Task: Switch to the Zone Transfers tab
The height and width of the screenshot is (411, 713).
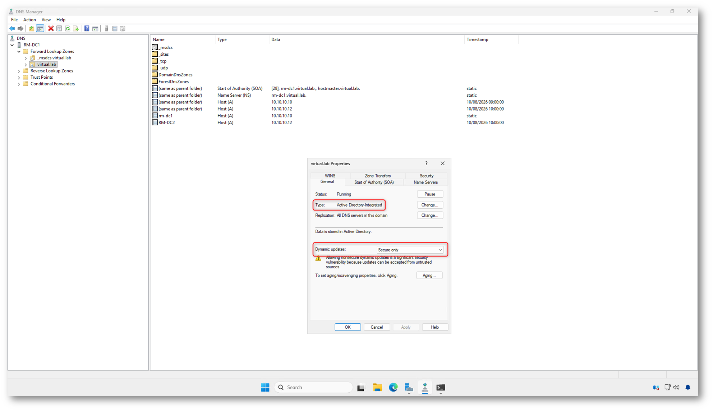Action: (377, 176)
